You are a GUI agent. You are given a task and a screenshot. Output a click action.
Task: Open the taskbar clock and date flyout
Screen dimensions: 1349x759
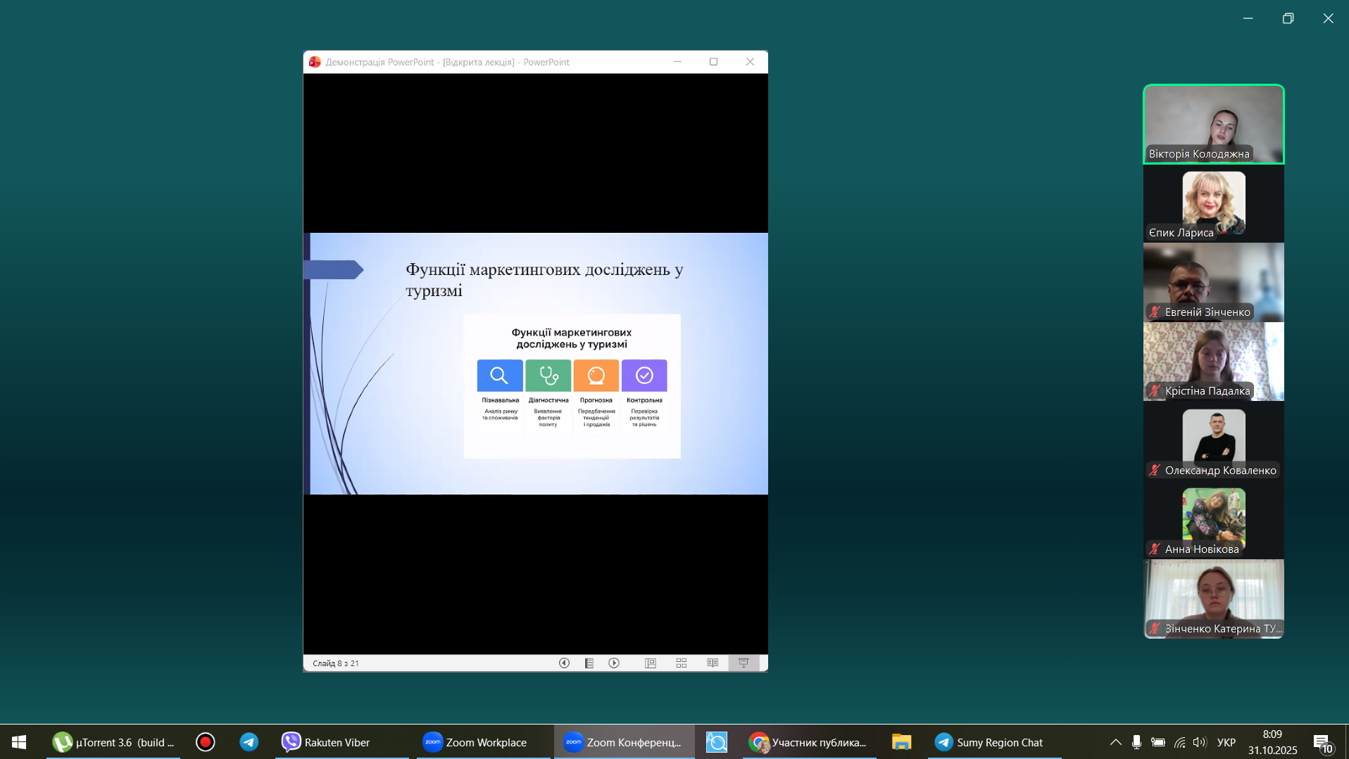pos(1272,742)
